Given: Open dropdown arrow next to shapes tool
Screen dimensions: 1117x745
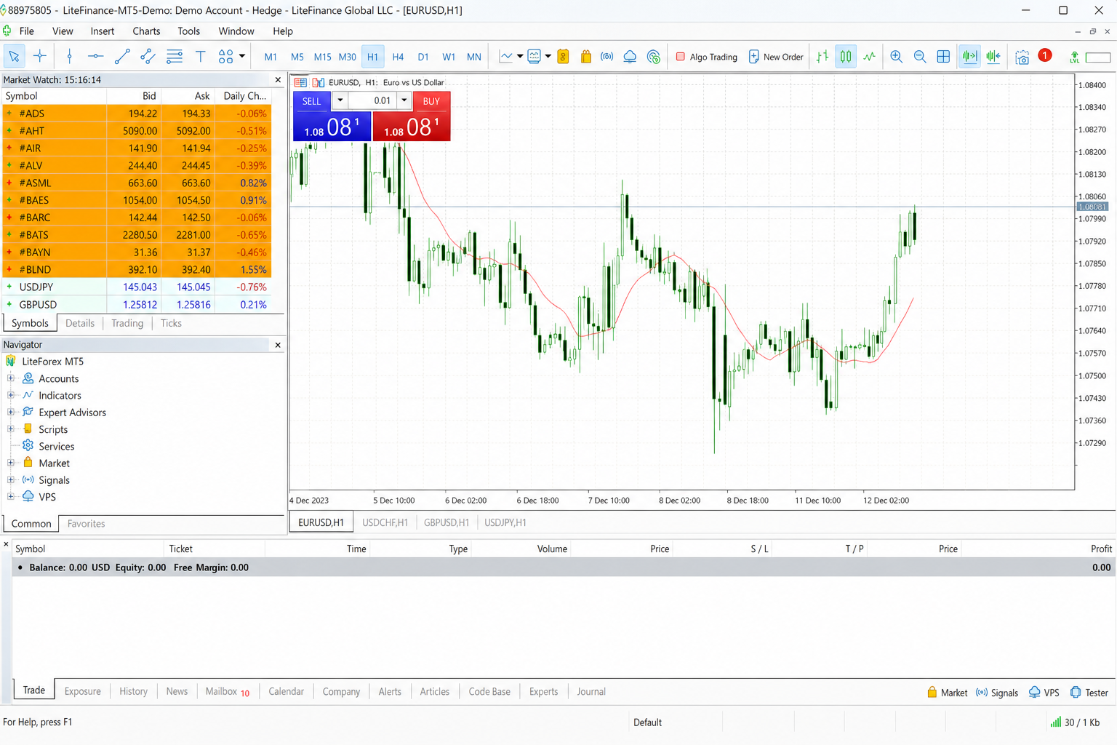Looking at the screenshot, I should (x=242, y=56).
